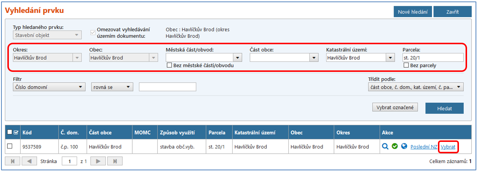
Task: Tick the 'Bez parcely' checkbox
Action: (x=406, y=65)
